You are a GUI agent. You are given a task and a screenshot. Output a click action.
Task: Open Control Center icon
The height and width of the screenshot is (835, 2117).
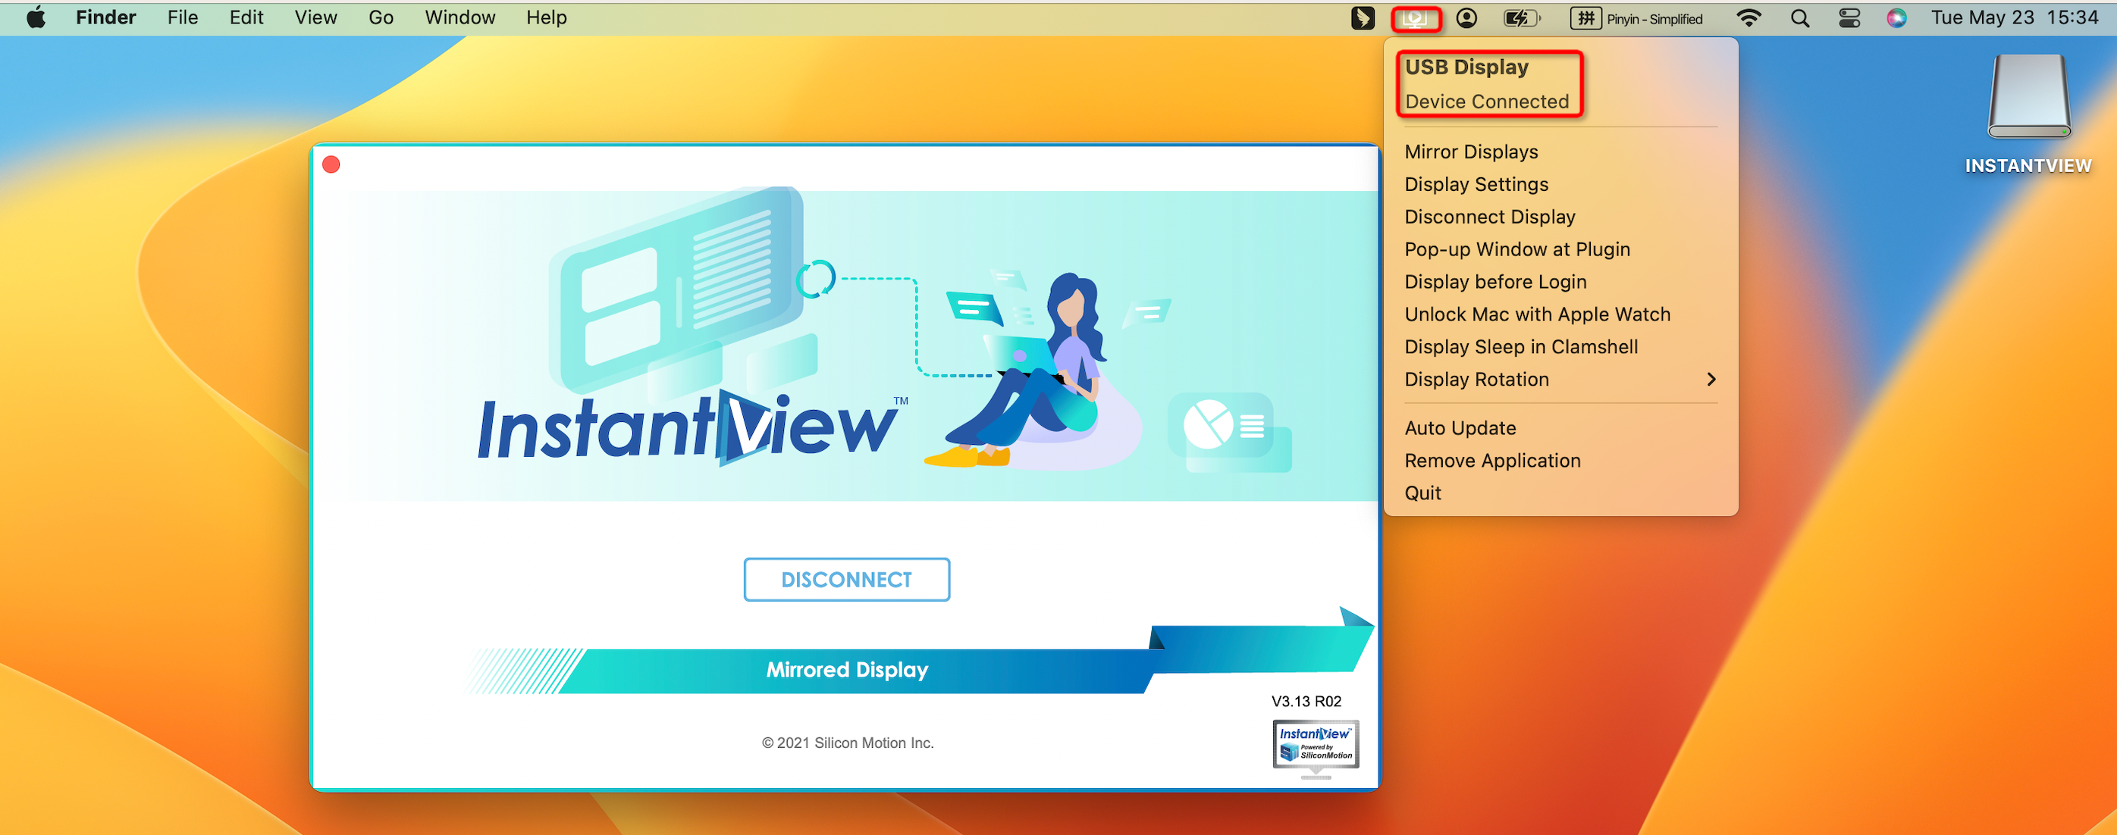pos(1849,18)
